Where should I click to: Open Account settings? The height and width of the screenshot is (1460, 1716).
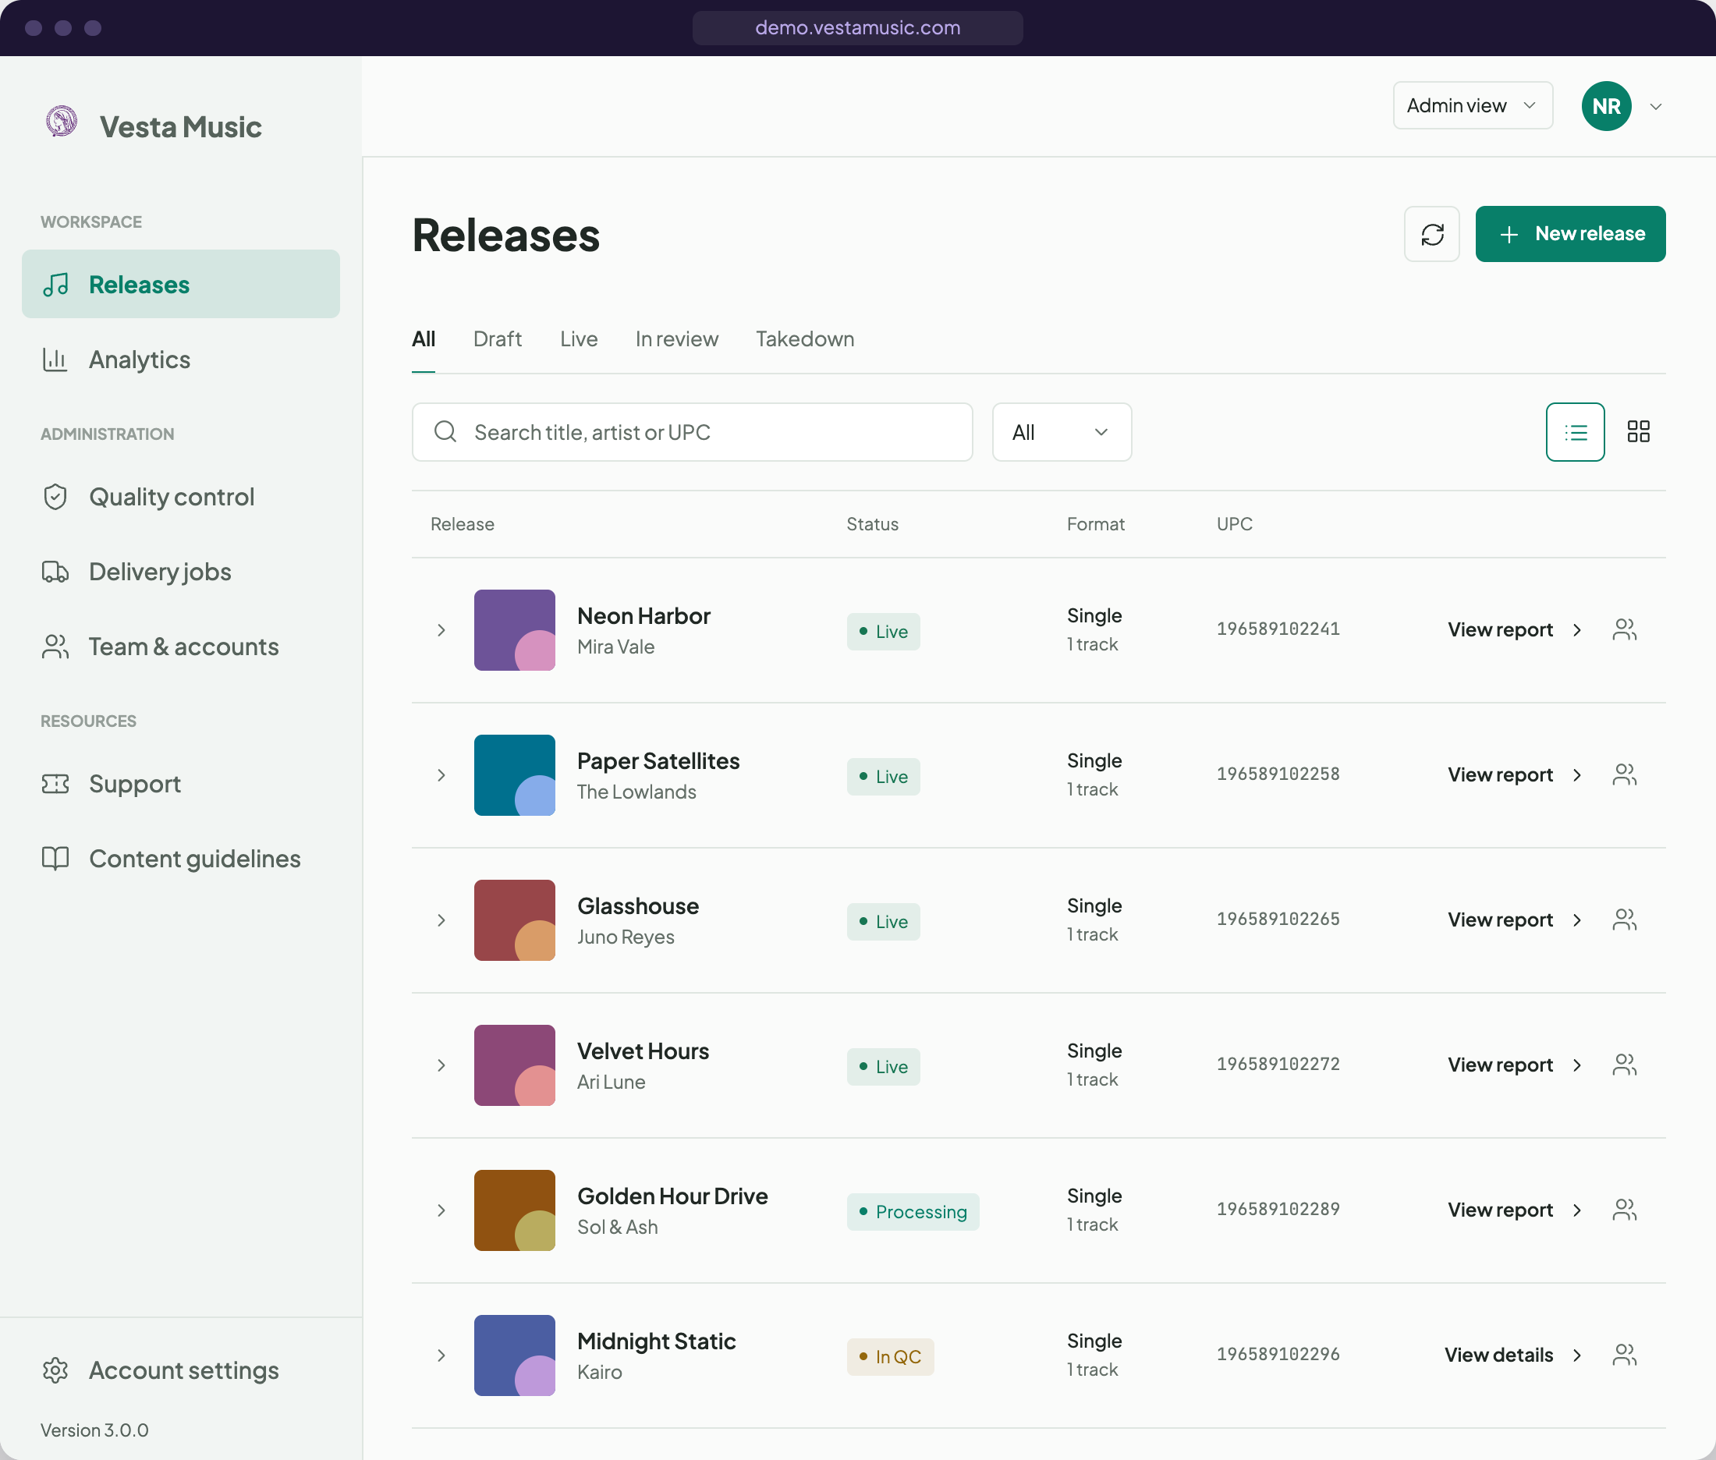[x=180, y=1370]
